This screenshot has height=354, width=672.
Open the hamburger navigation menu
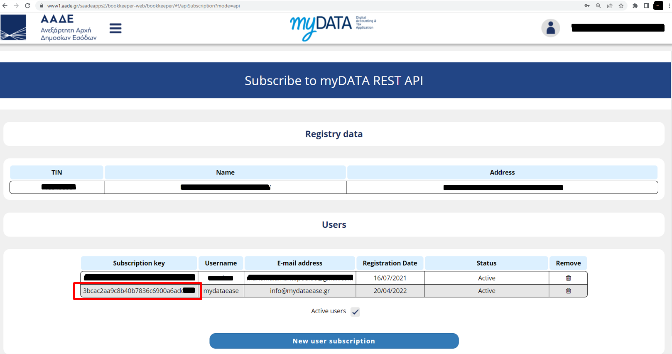115,29
